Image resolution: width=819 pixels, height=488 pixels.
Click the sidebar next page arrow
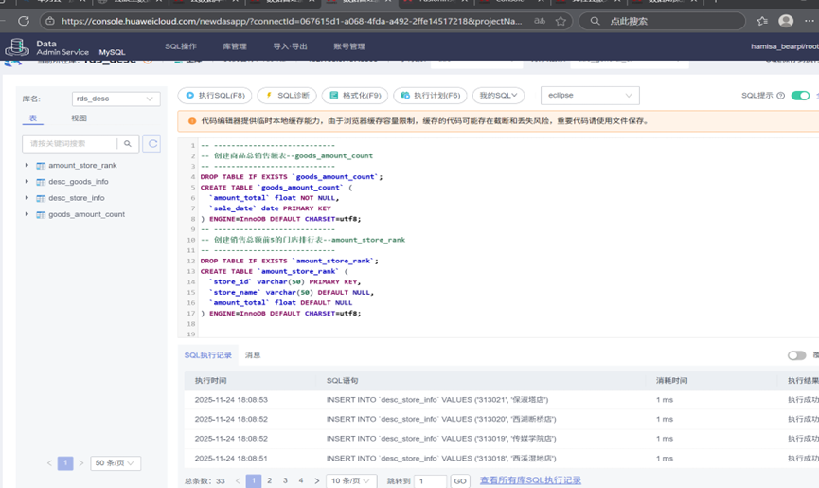point(81,463)
